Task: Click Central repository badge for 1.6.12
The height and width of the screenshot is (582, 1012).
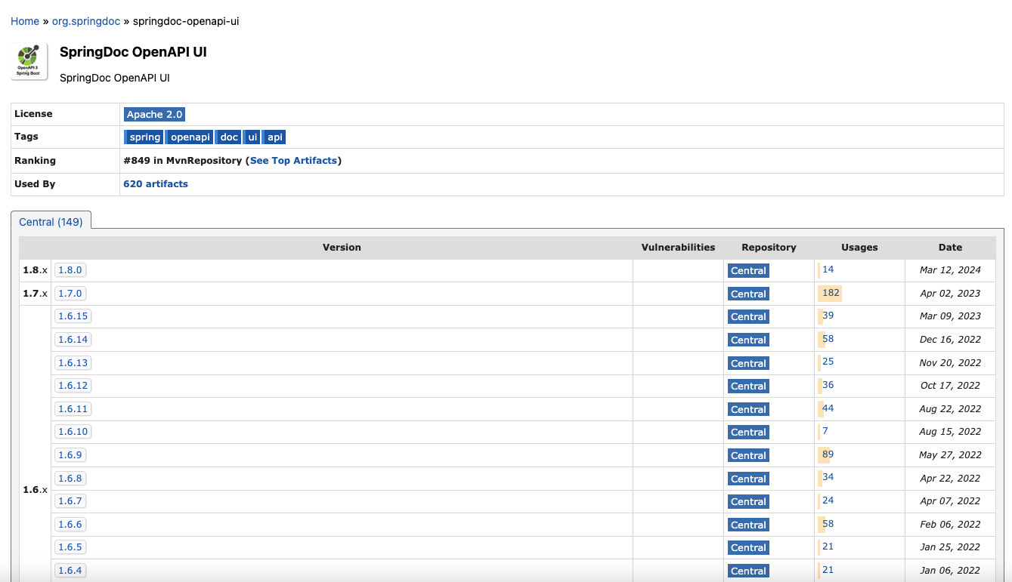Action: tap(748, 386)
